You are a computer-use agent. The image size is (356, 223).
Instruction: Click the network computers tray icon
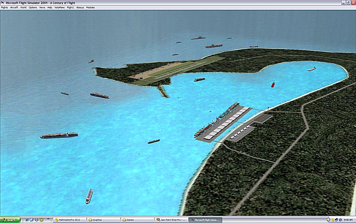point(336,220)
